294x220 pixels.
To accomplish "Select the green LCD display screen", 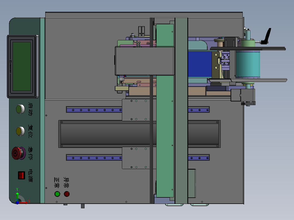I will (22, 66).
